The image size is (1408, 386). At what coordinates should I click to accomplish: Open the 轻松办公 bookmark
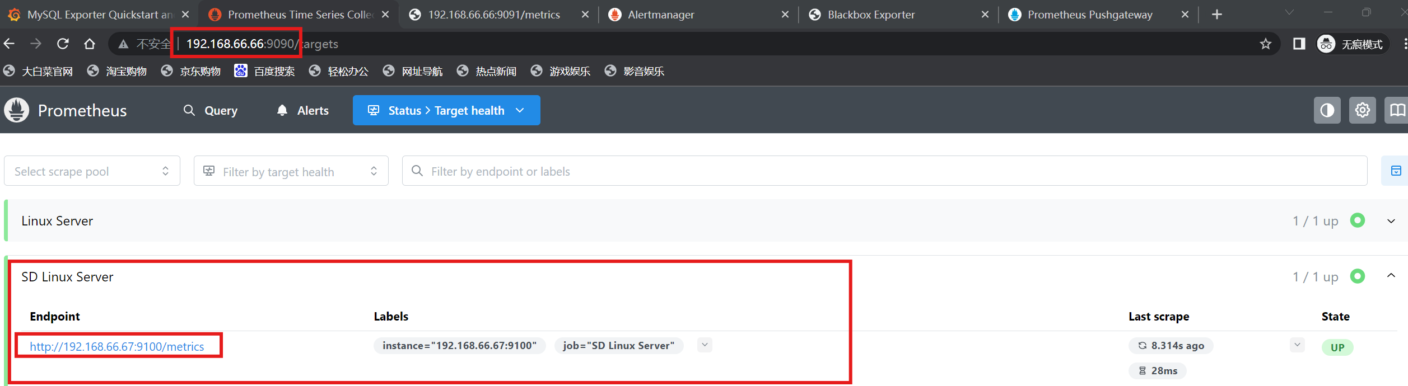coord(339,71)
